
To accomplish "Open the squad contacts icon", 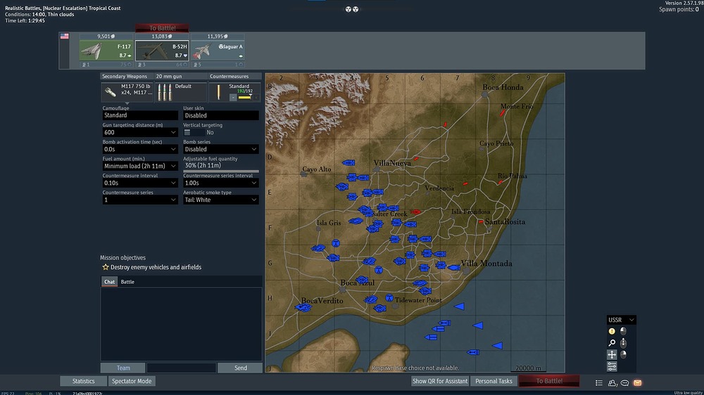I will (612, 383).
